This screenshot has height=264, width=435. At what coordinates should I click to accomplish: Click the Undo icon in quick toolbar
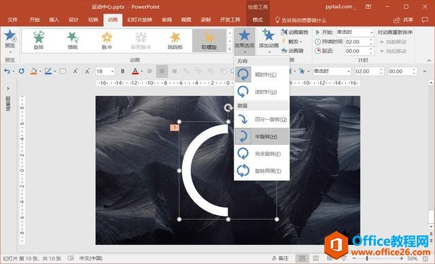(7, 71)
